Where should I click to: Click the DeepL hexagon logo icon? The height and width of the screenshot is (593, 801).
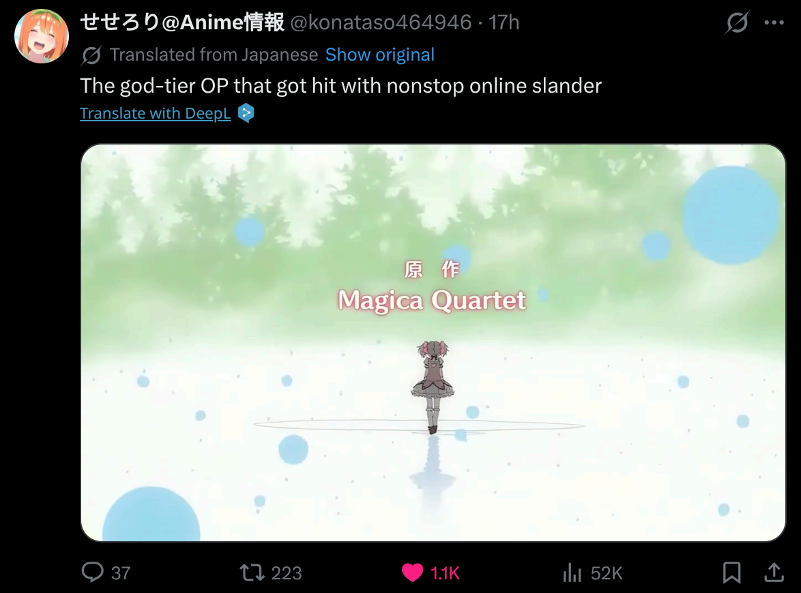[246, 113]
